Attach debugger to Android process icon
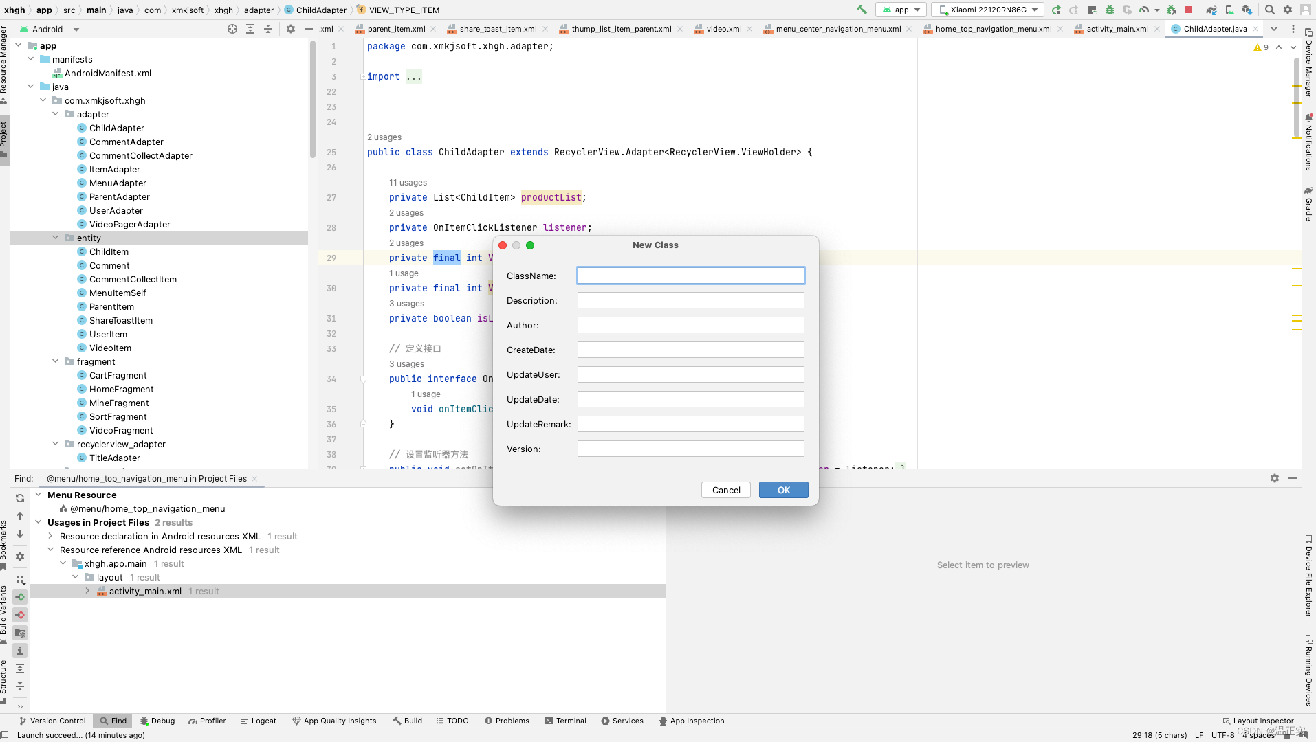 [x=1172, y=10]
